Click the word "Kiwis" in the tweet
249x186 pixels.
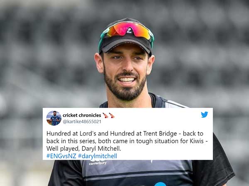pyautogui.click(x=197, y=141)
